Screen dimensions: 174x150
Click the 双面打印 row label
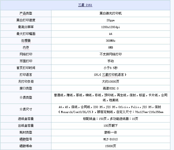26,61
